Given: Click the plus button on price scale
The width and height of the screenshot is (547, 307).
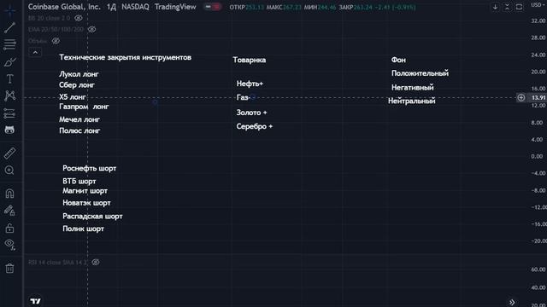Looking at the screenshot, I should pyautogui.click(x=521, y=98).
